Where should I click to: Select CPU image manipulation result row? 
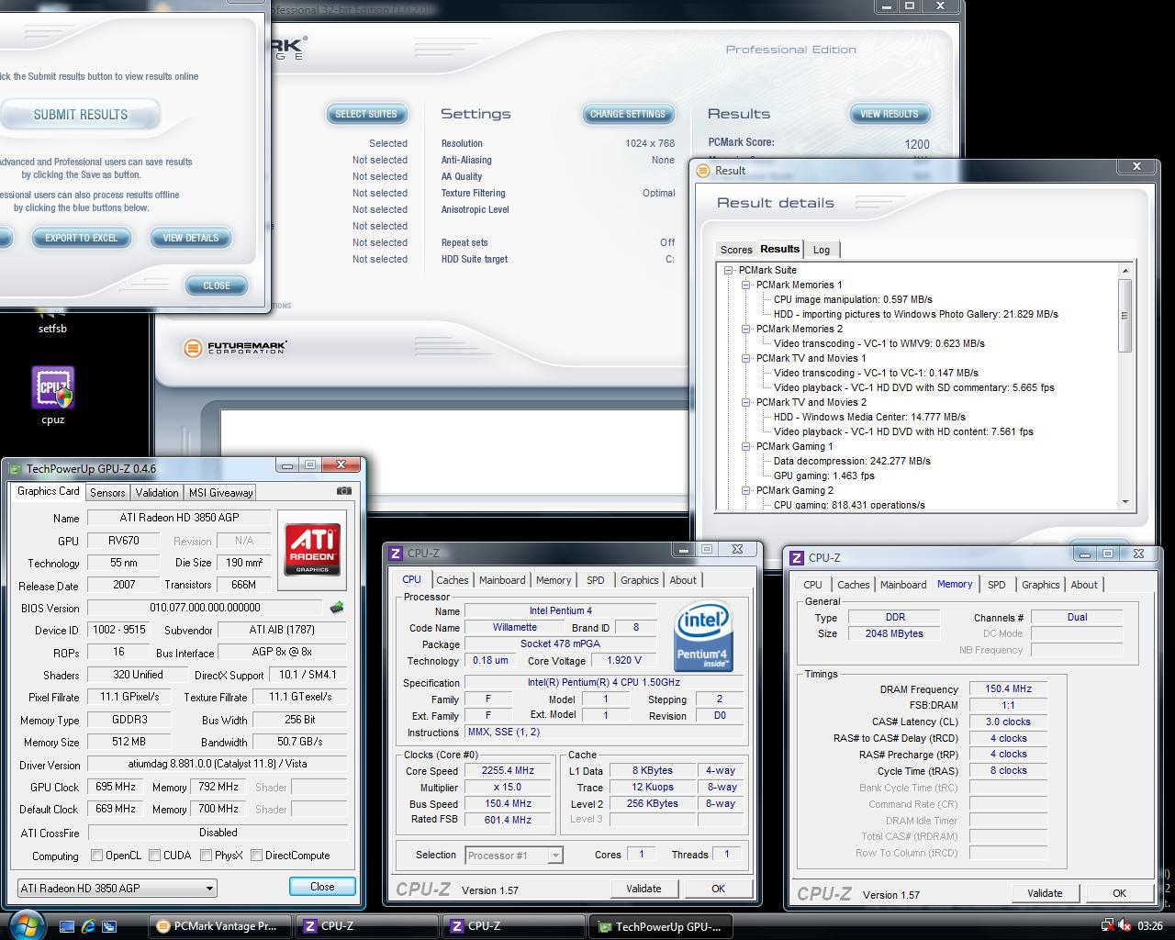[x=853, y=299]
